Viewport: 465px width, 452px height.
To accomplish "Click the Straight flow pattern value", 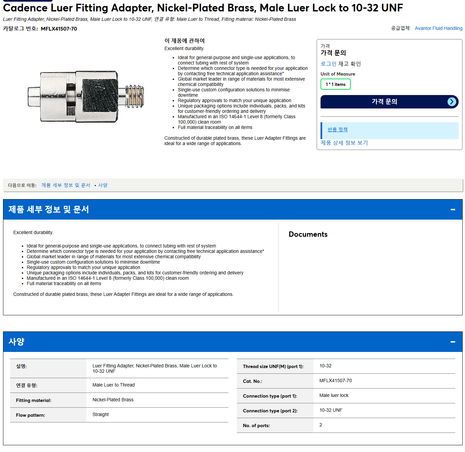I will 100,415.
